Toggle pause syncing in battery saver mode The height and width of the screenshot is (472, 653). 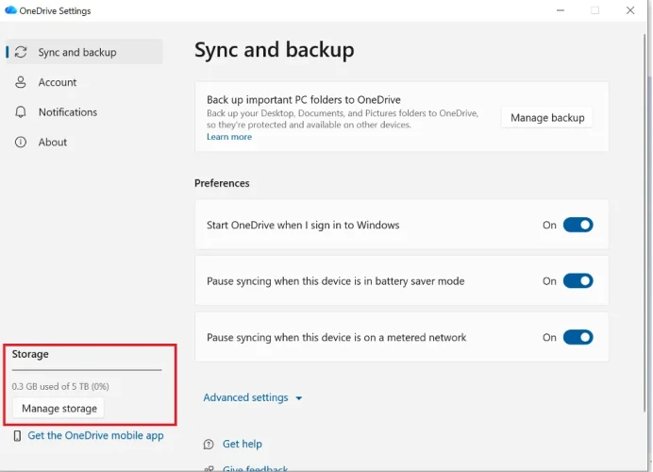point(578,280)
